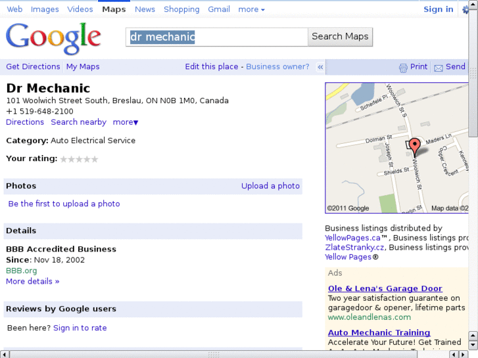The image size is (478, 358).
Task: Collapse the panel with the double chevron
Action: pyautogui.click(x=320, y=67)
